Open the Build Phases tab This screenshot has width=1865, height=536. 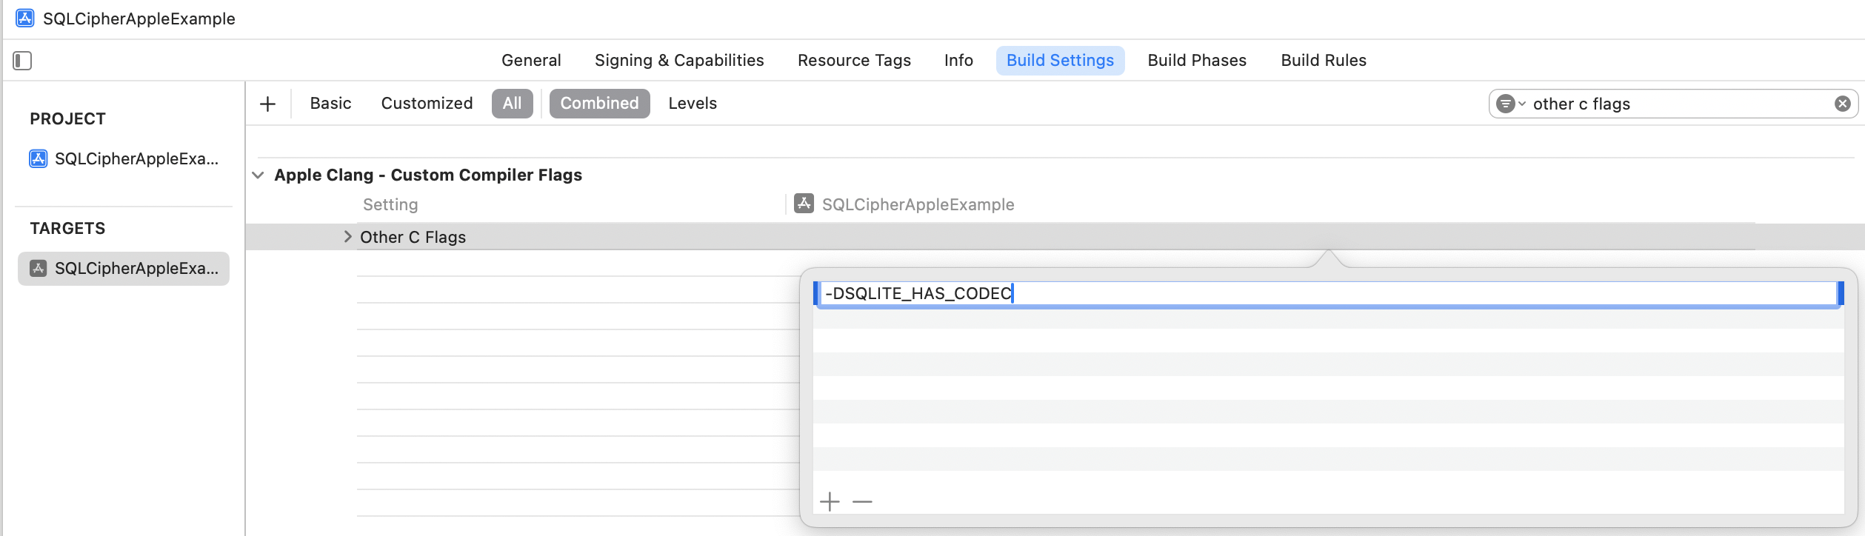[1197, 61]
